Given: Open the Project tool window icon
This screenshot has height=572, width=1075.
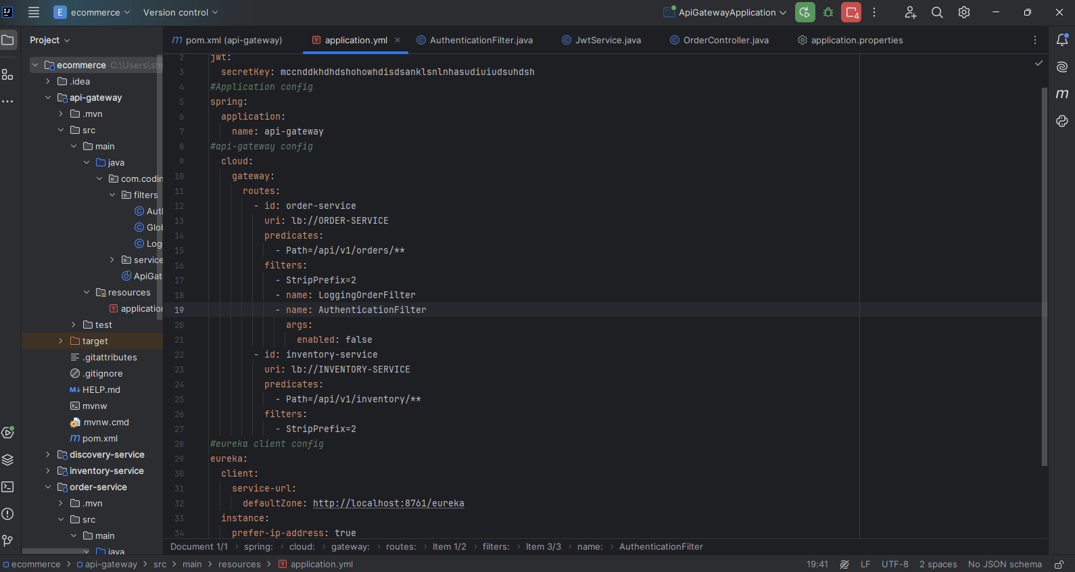Looking at the screenshot, I should [x=8, y=41].
